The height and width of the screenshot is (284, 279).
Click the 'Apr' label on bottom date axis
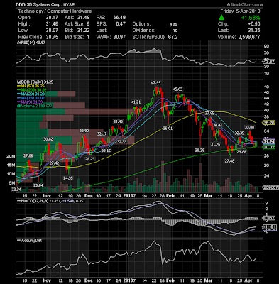pyautogui.click(x=248, y=280)
